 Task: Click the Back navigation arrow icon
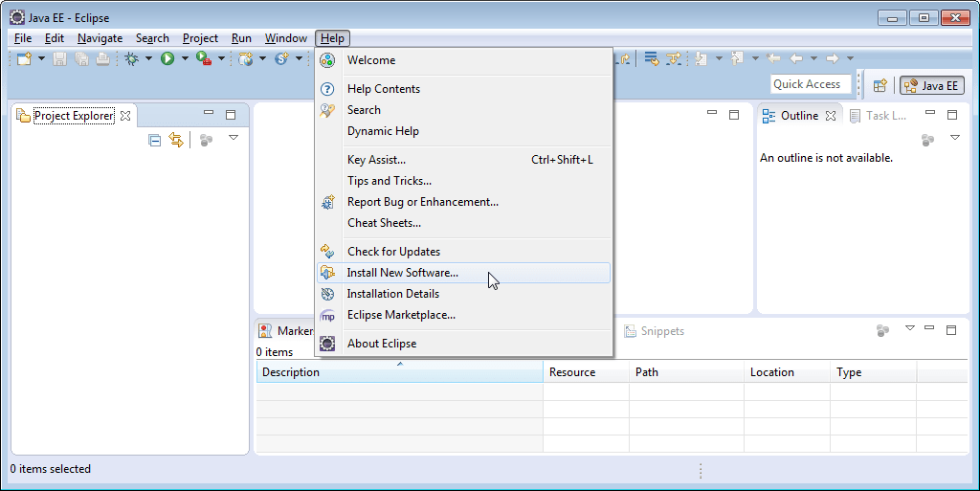pos(796,58)
